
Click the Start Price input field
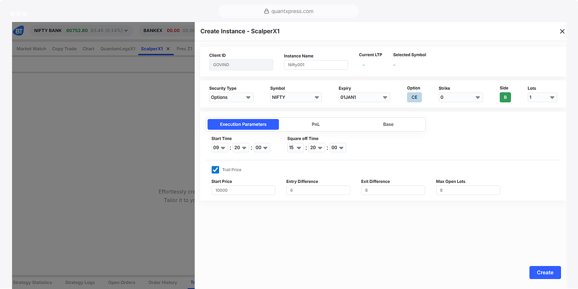(x=243, y=190)
